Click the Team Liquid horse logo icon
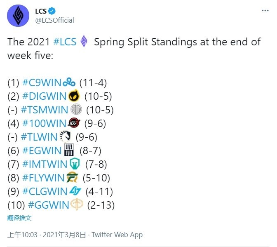 65,136
